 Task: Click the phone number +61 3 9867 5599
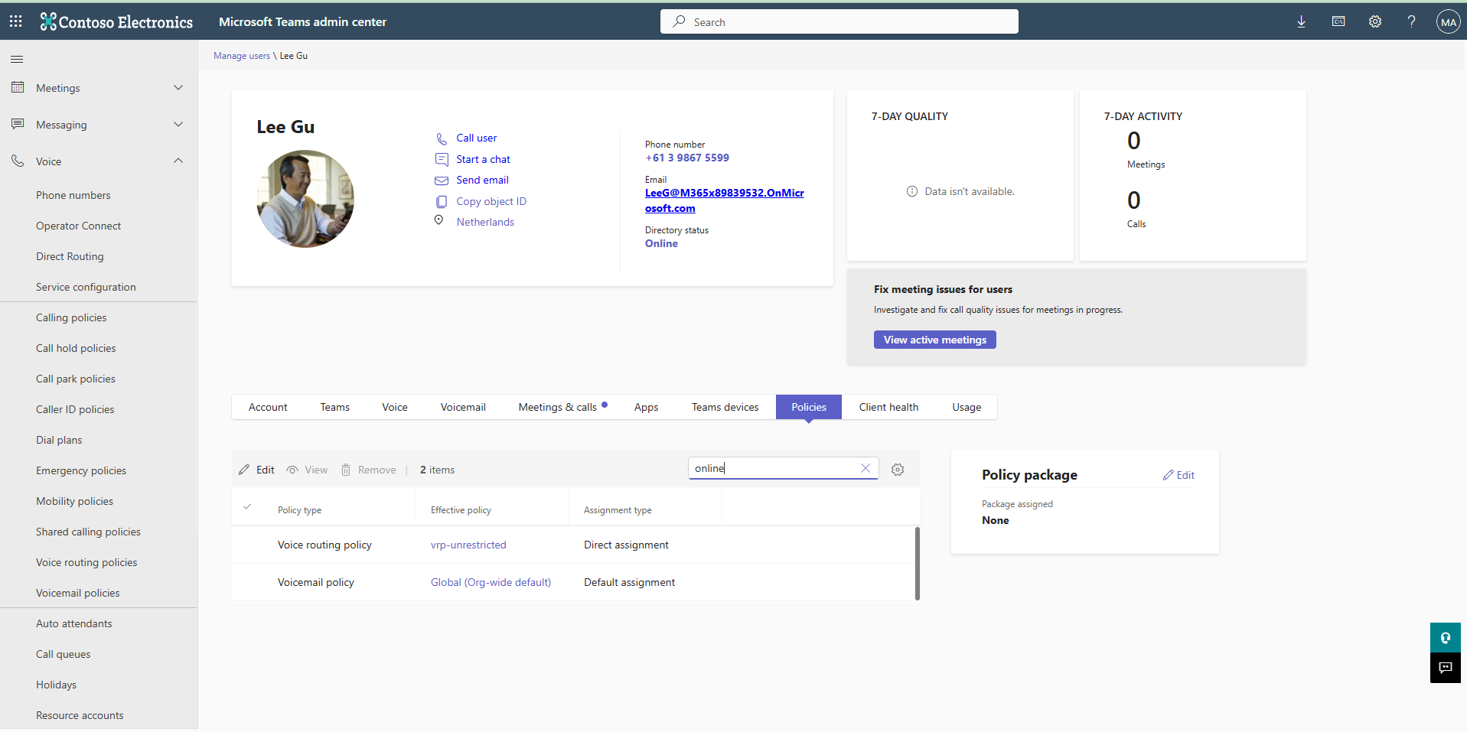coord(687,158)
